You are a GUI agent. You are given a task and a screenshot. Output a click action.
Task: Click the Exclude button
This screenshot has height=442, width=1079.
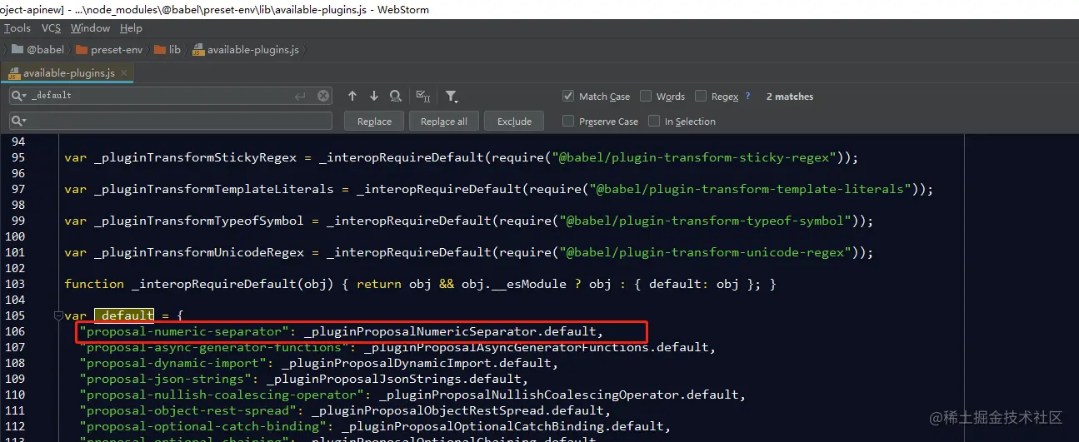(514, 122)
